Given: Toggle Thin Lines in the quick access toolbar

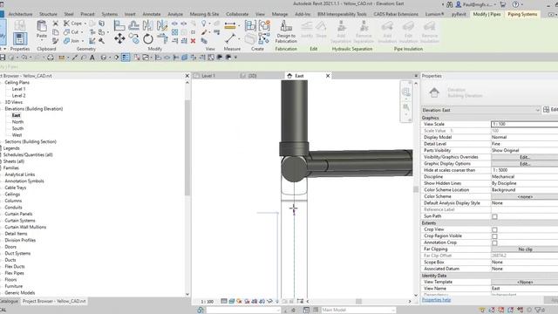Looking at the screenshot, I should tap(126, 58).
